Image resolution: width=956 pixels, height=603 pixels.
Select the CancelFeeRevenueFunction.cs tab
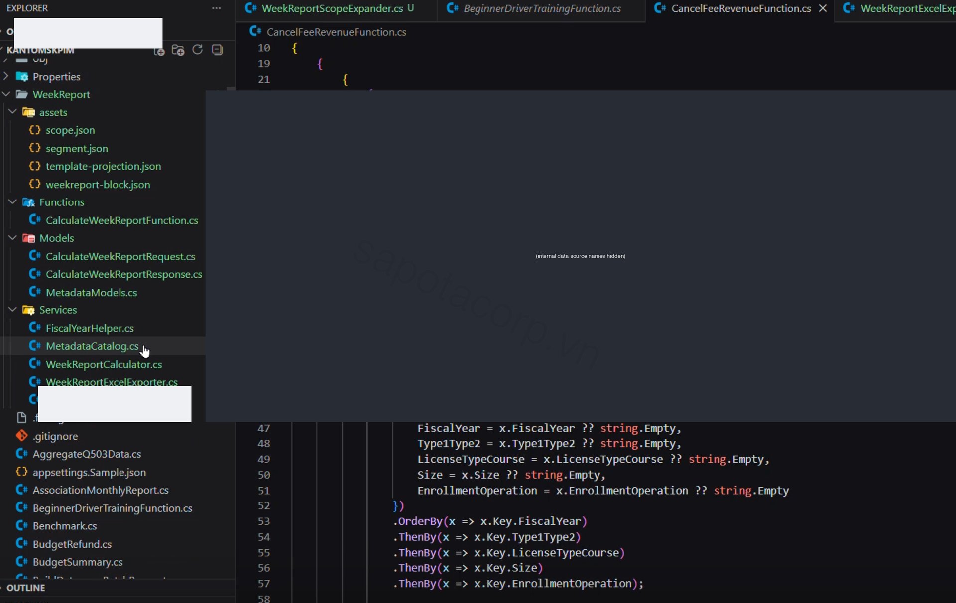pyautogui.click(x=740, y=8)
